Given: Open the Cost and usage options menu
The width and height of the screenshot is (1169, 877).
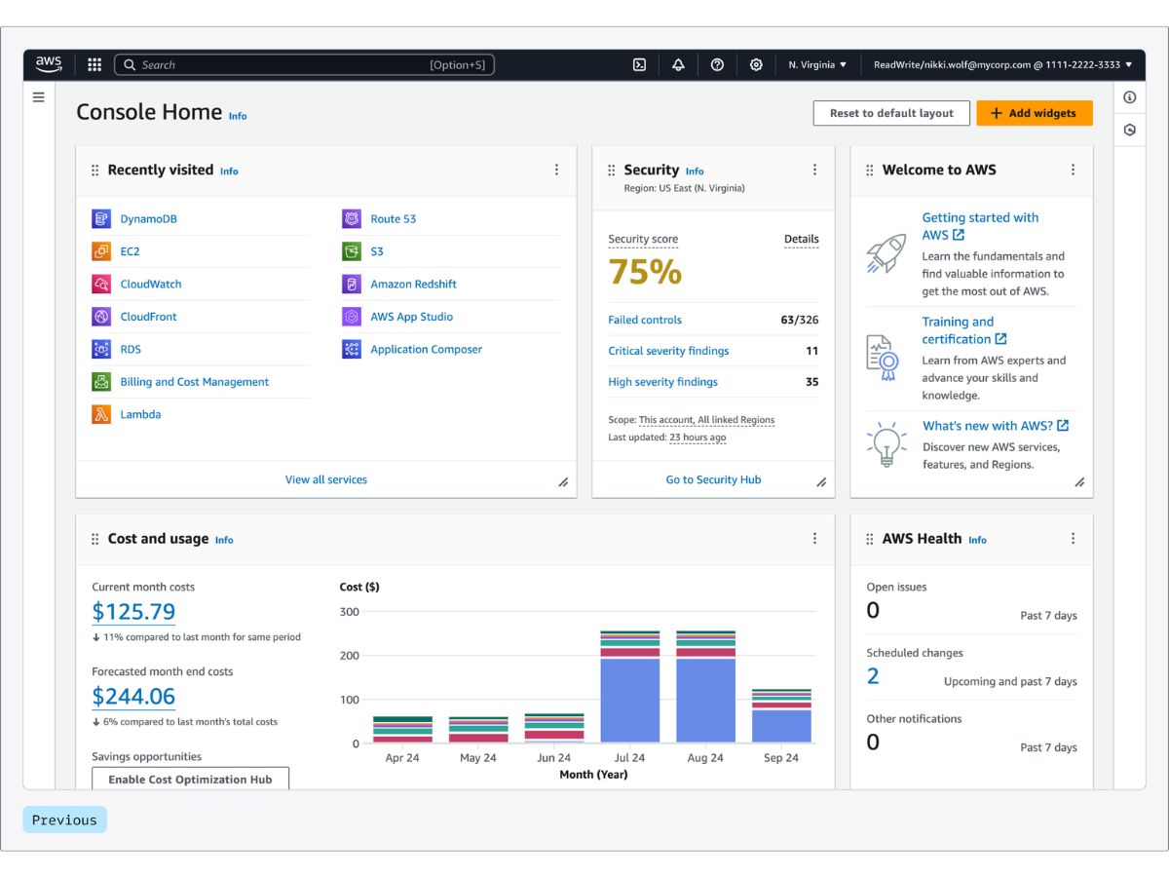Looking at the screenshot, I should (x=814, y=538).
